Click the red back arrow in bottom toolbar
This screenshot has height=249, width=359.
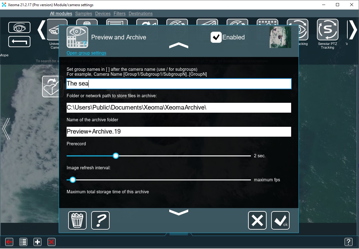tap(10, 242)
